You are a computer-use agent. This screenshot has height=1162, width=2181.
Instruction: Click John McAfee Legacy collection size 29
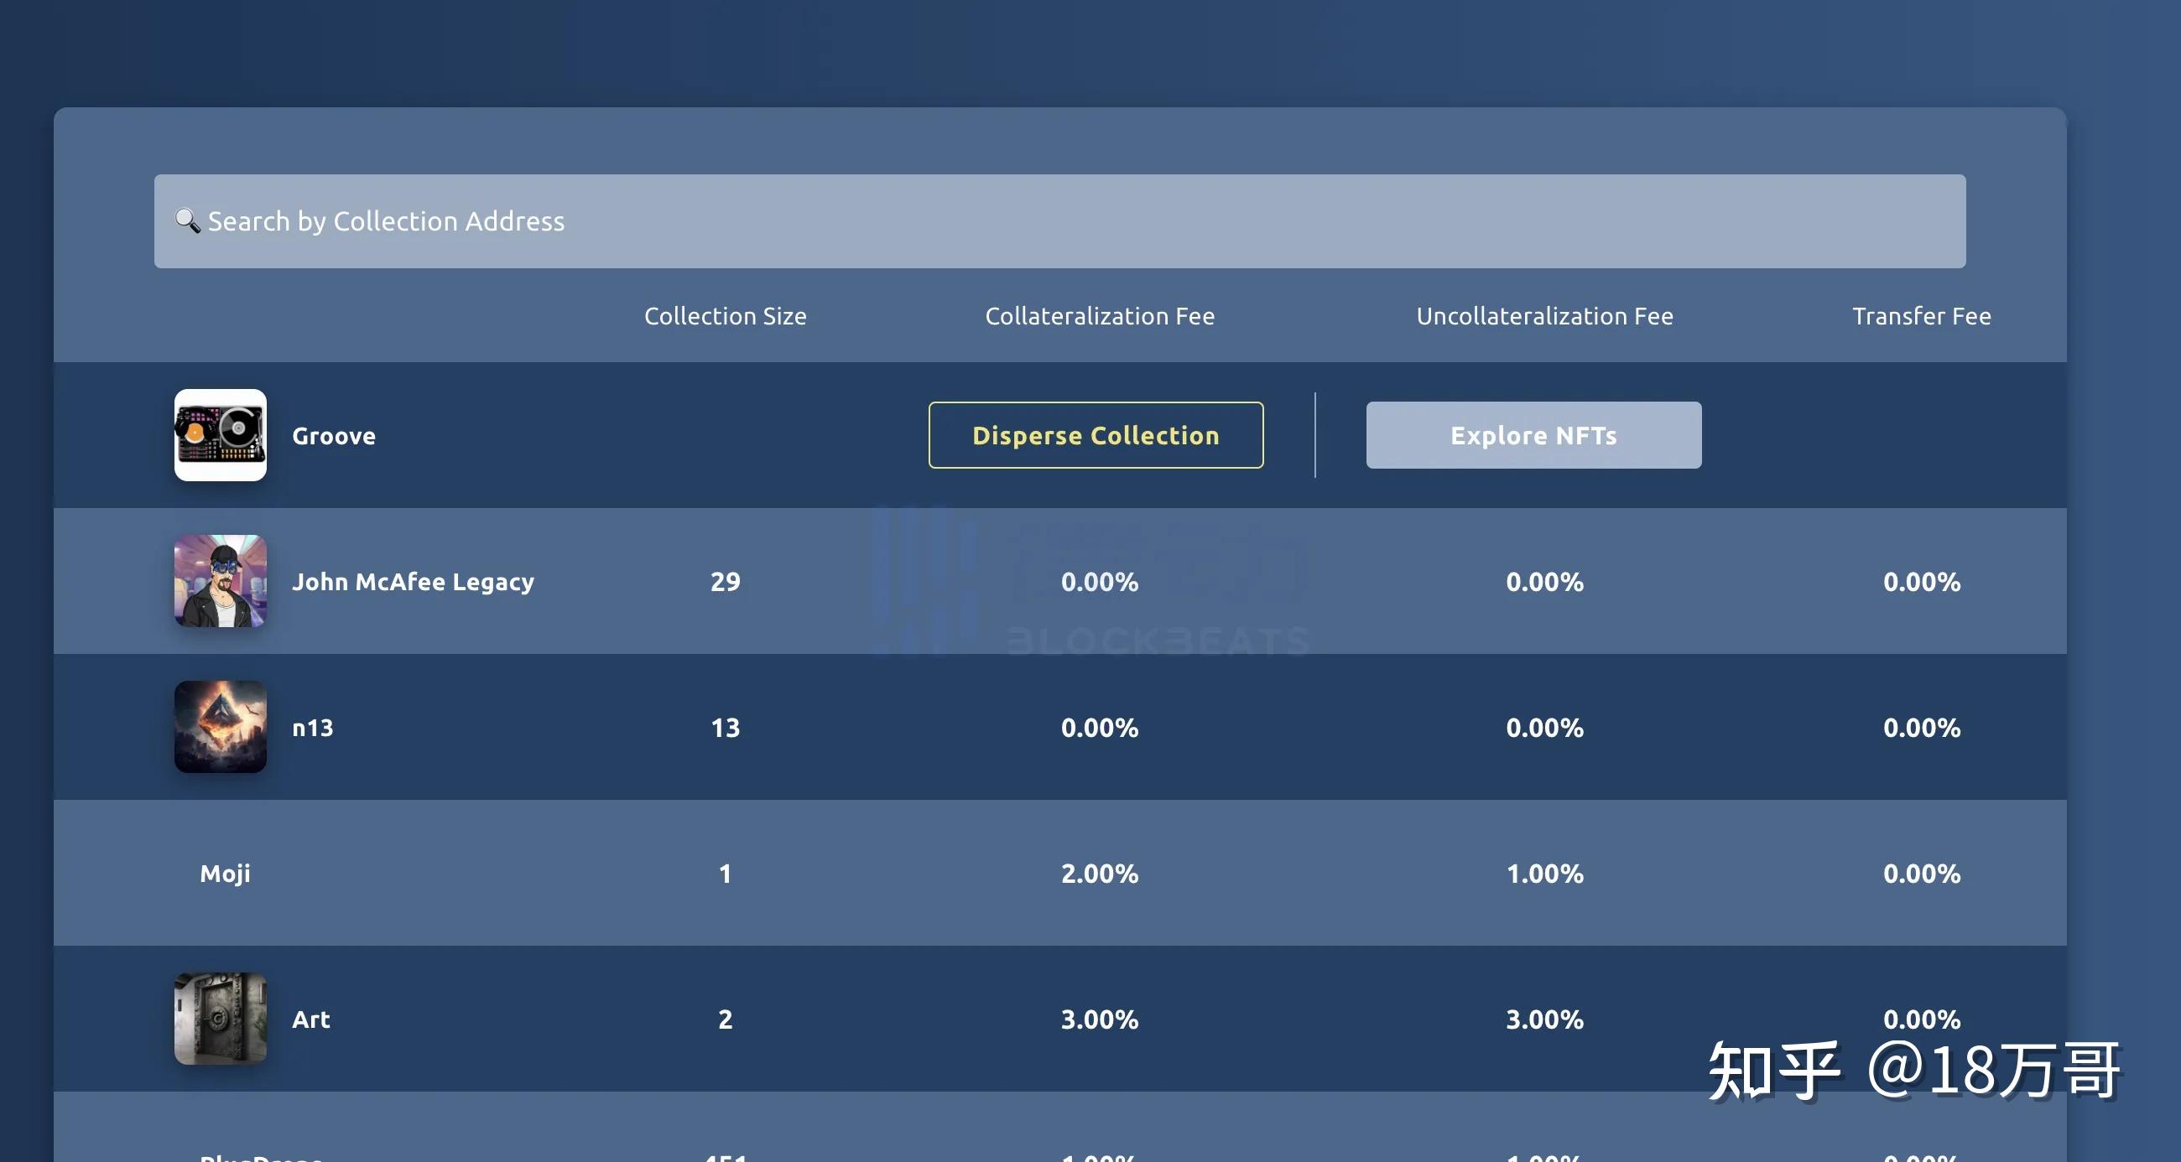coord(725,582)
